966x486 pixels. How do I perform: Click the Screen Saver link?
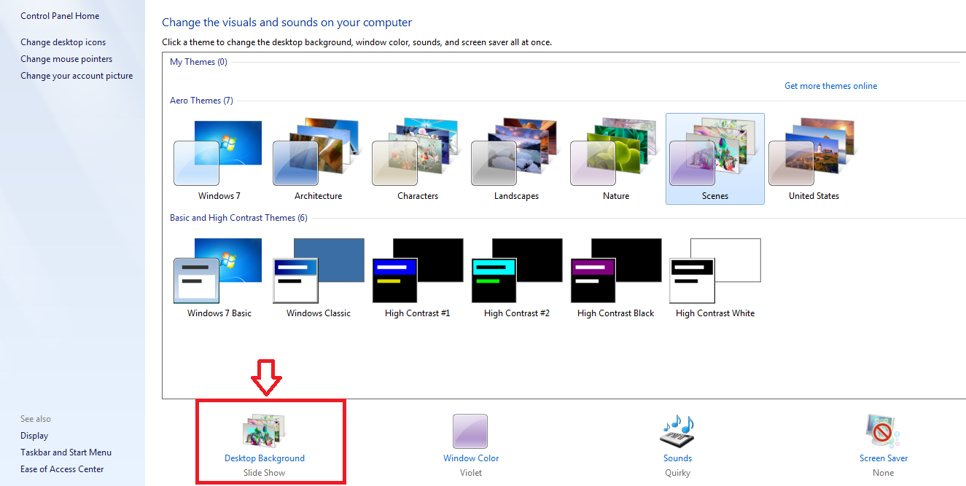tap(884, 458)
